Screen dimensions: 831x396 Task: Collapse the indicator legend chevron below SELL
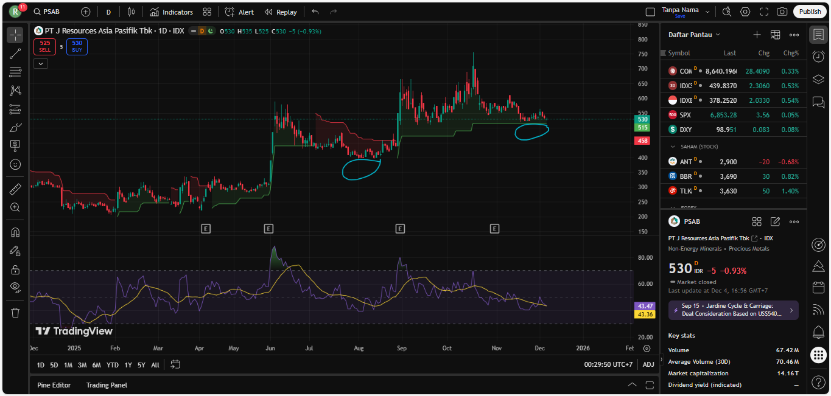coord(40,63)
